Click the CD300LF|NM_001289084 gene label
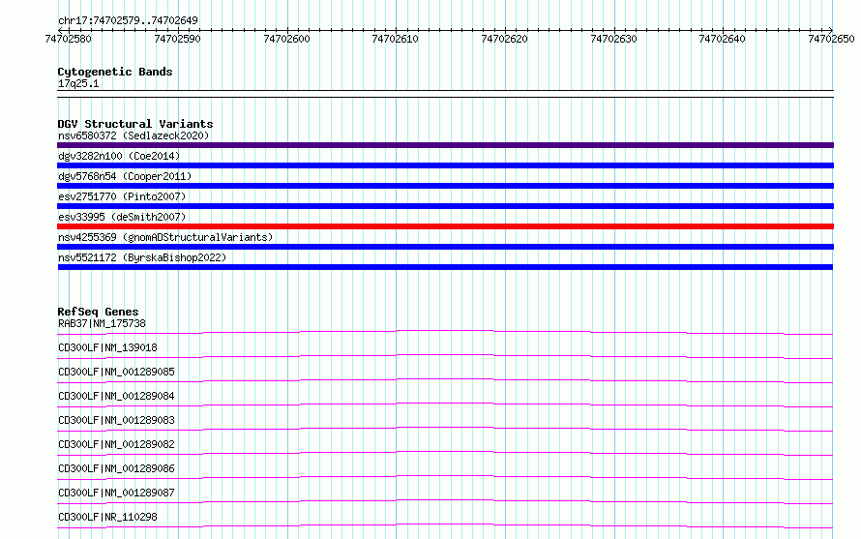Image resolution: width=861 pixels, height=539 pixels. pyautogui.click(x=116, y=396)
